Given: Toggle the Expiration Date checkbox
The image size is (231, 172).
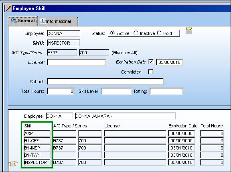Looking at the screenshot, I should click(151, 62).
